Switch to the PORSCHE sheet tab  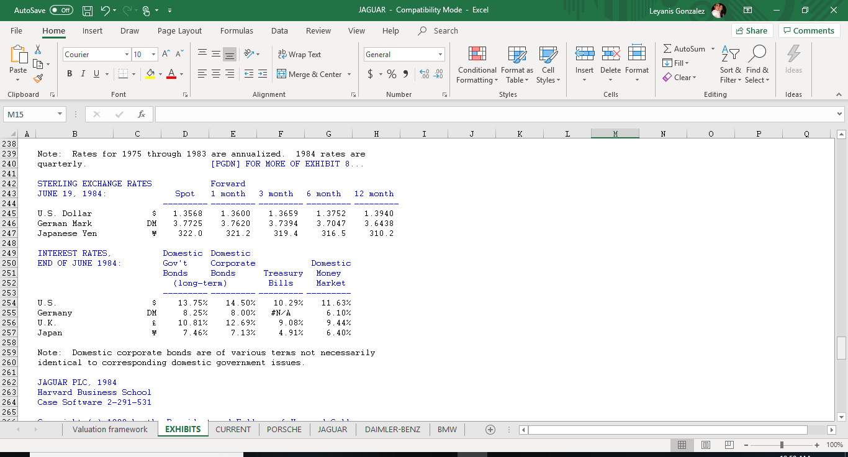point(284,429)
